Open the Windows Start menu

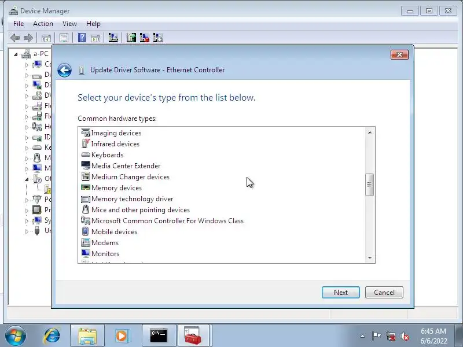tap(16, 336)
